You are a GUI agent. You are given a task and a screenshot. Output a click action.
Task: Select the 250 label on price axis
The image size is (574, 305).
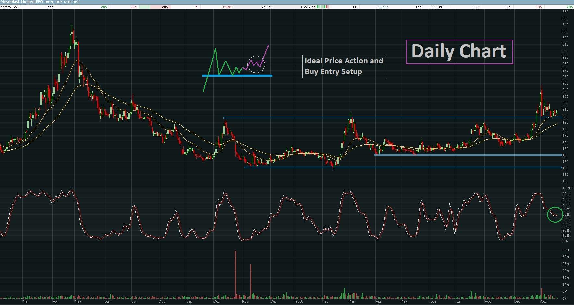[566, 83]
